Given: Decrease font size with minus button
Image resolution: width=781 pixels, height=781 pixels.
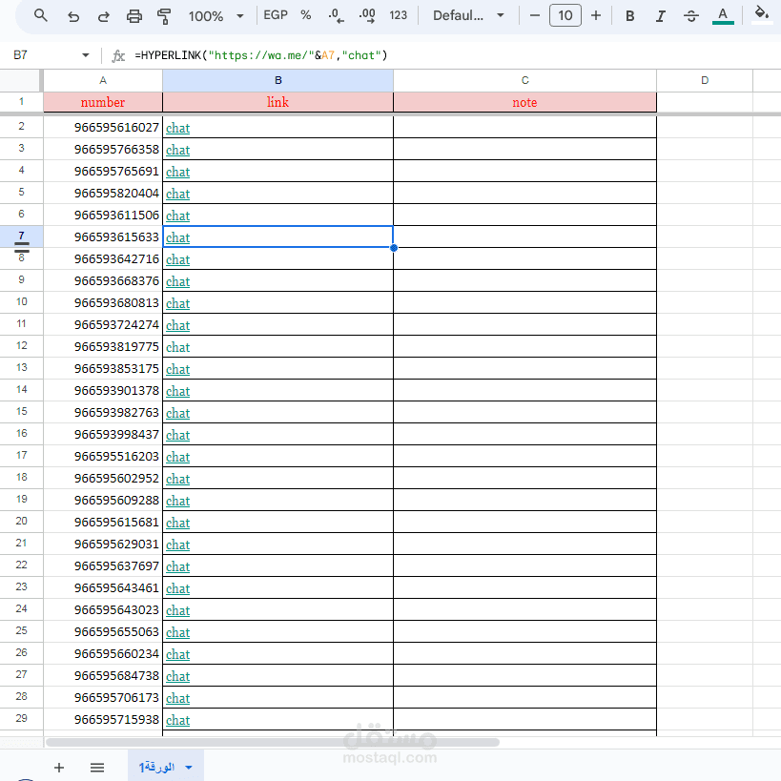Looking at the screenshot, I should [x=534, y=15].
